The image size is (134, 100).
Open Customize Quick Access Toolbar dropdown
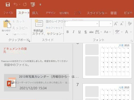40,5
